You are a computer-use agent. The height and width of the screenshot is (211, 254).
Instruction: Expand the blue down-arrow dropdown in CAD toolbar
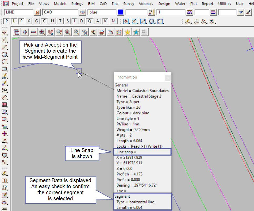(x=241, y=12)
